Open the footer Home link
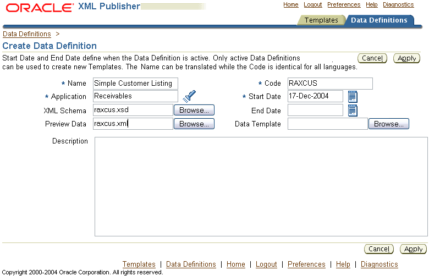The width and height of the screenshot is (429, 276). 236,264
